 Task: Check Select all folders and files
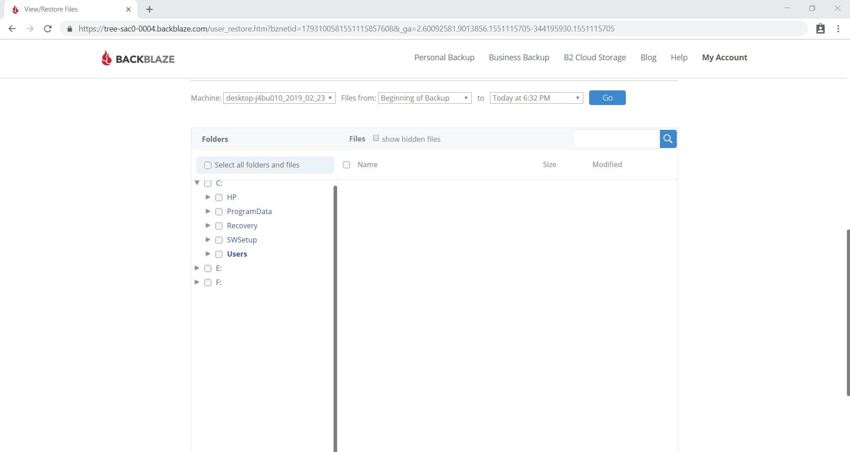click(208, 165)
